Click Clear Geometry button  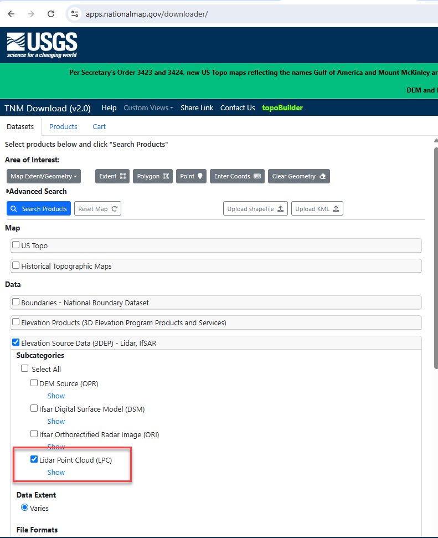(299, 176)
